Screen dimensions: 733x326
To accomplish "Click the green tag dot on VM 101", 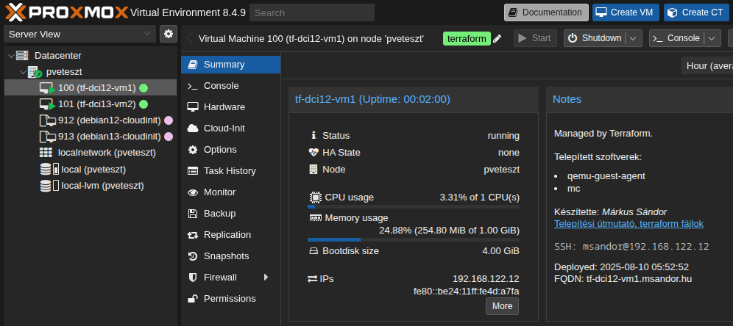I will point(144,104).
